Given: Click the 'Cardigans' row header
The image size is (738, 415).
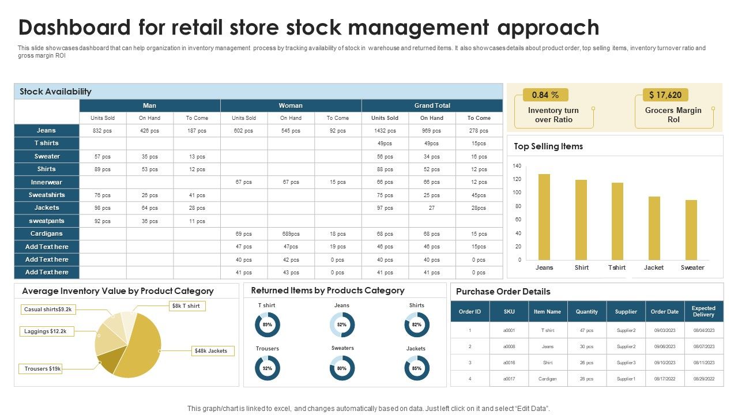Looking at the screenshot, I should (x=47, y=233).
